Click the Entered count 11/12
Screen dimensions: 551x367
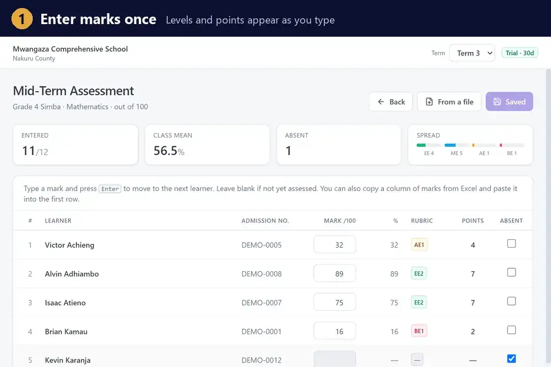pos(35,151)
